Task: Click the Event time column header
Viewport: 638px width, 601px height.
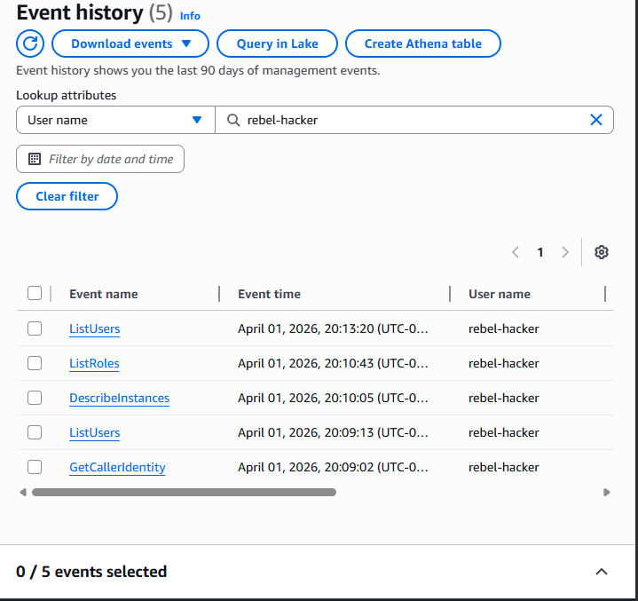Action: [x=270, y=294]
